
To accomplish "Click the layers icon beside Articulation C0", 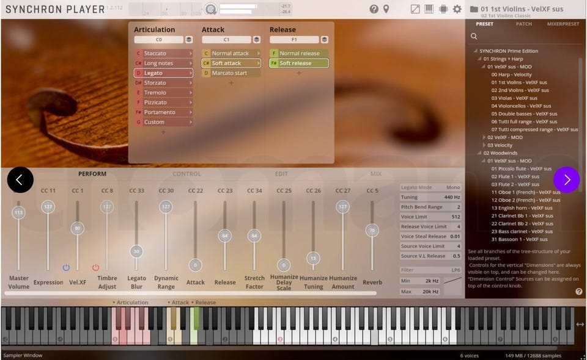I will pyautogui.click(x=189, y=40).
